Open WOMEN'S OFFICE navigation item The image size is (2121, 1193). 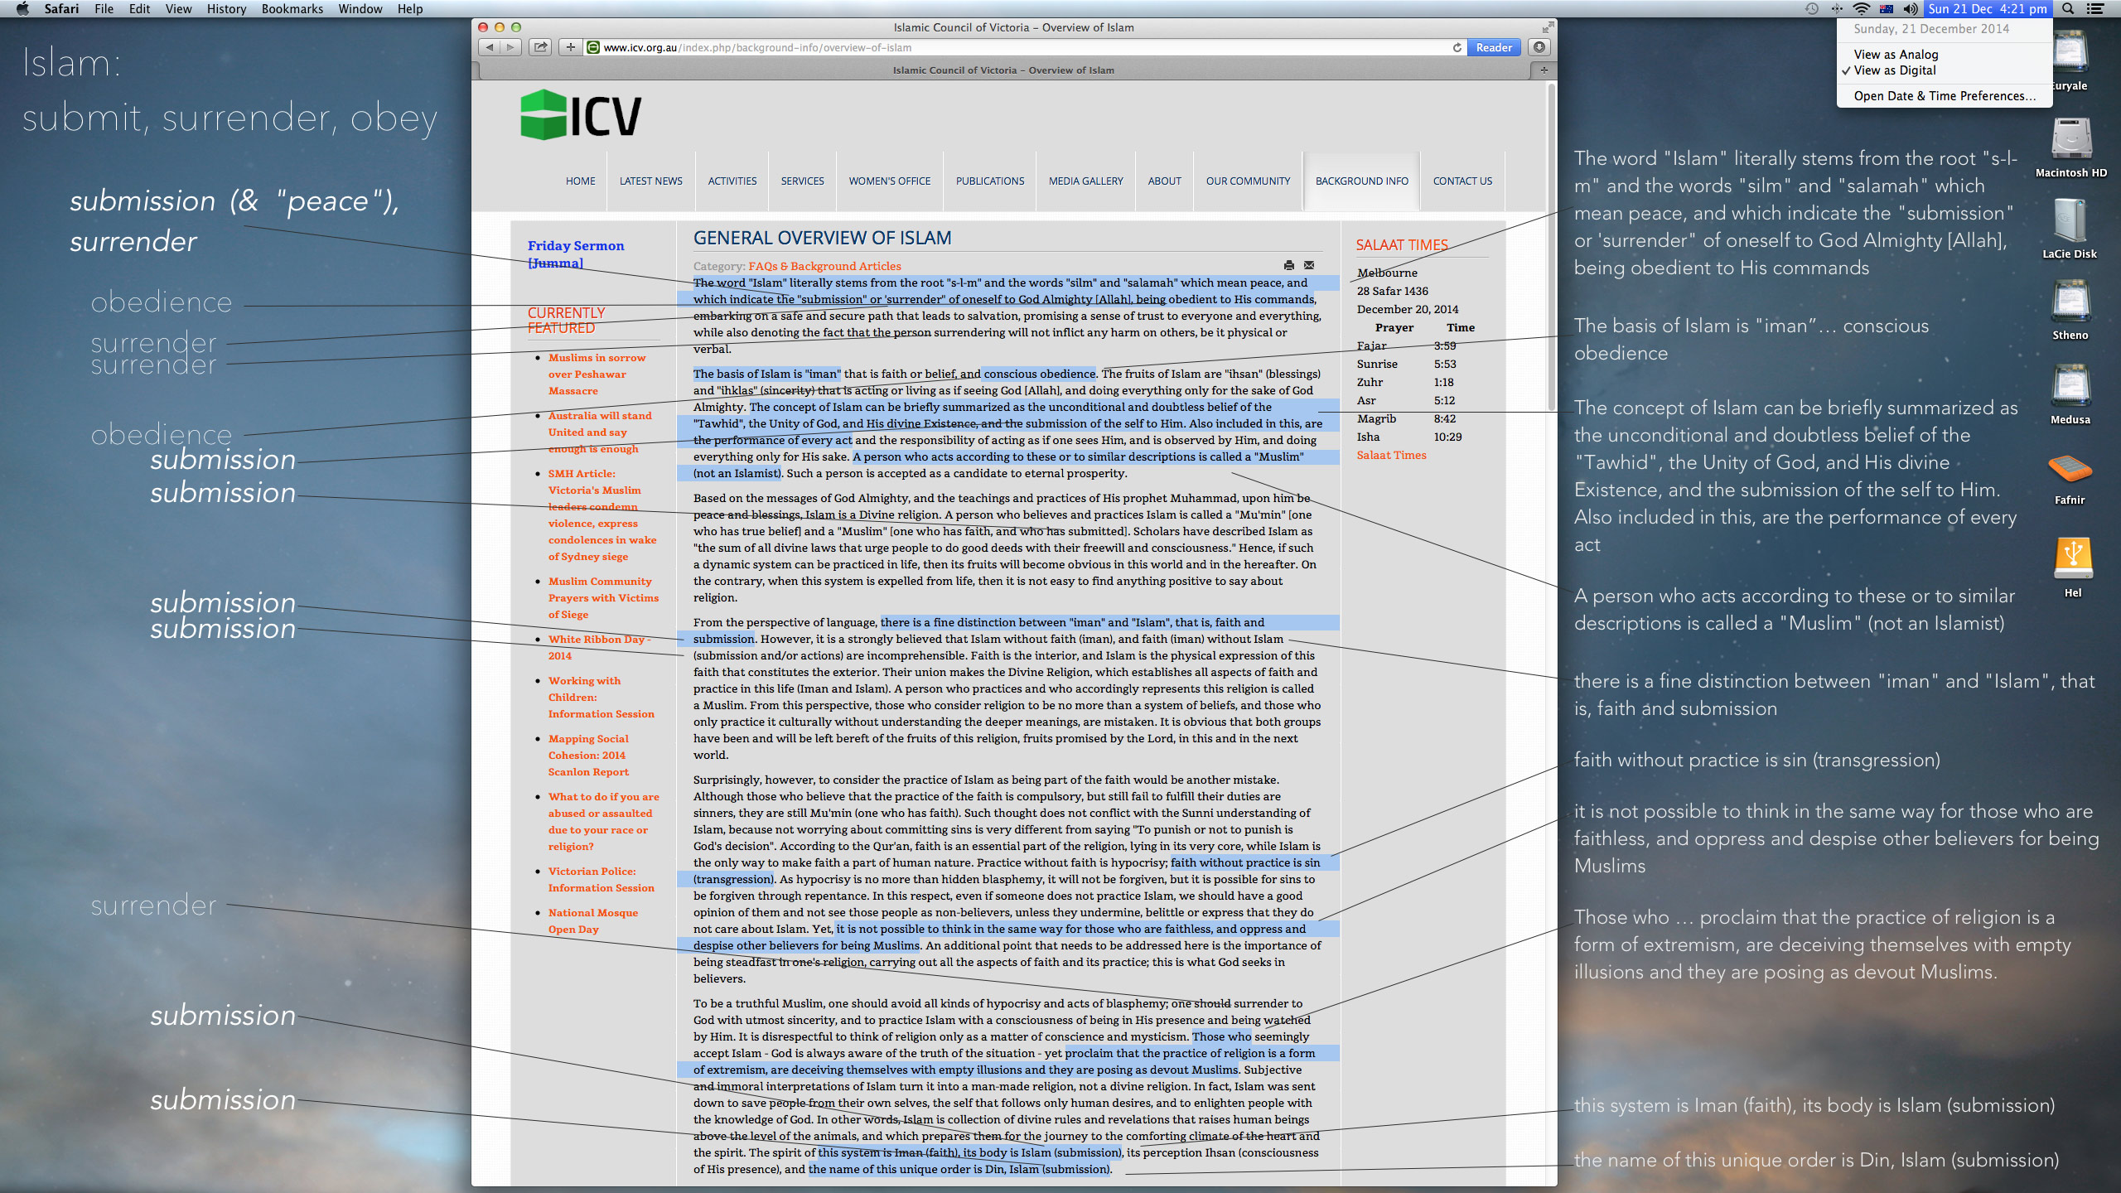(889, 181)
